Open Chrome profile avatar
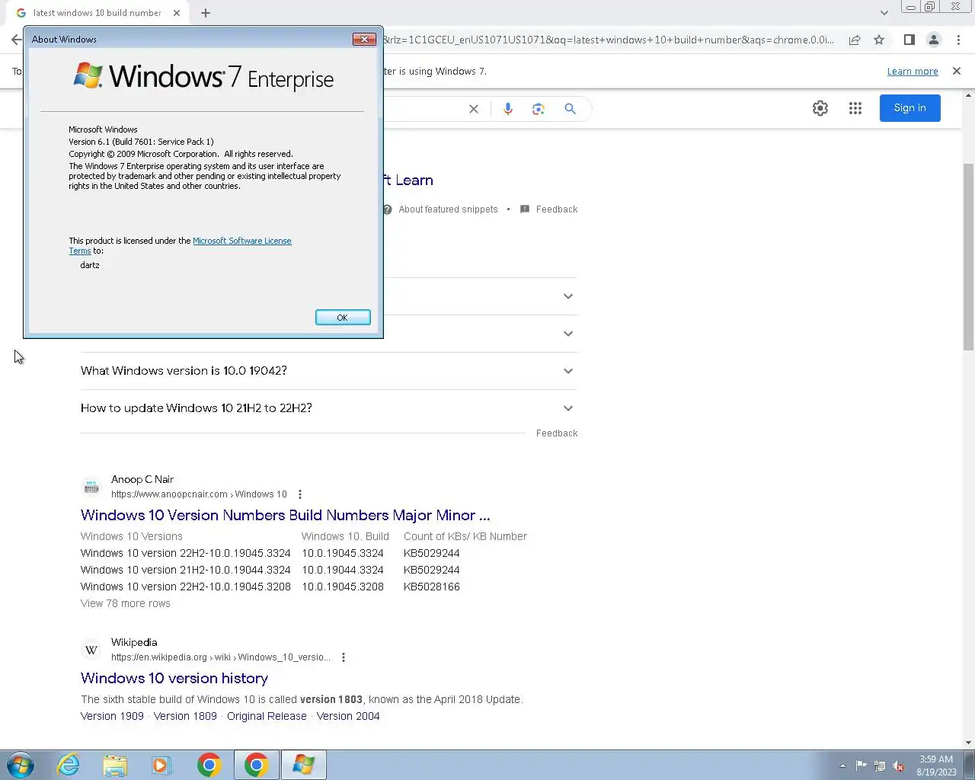This screenshot has width=975, height=780. 933,40
